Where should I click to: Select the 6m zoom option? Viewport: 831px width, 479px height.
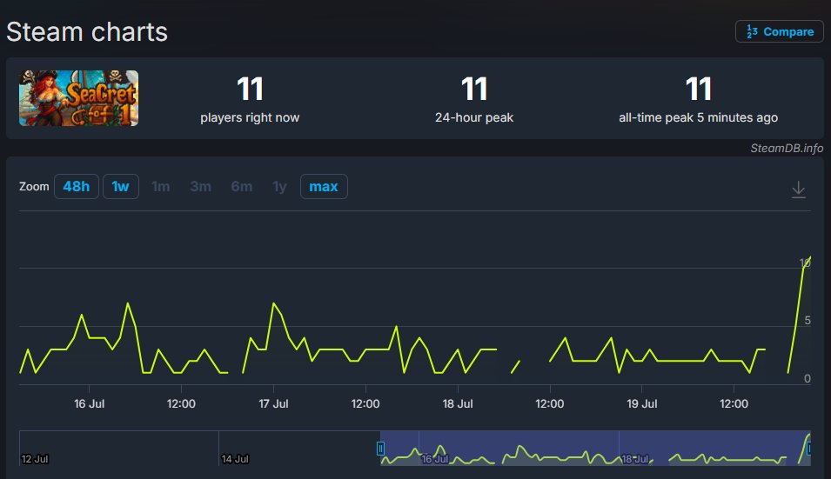coord(242,186)
